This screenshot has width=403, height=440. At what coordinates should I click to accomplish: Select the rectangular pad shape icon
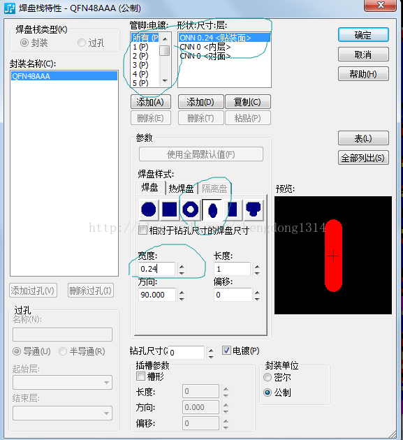(233, 210)
